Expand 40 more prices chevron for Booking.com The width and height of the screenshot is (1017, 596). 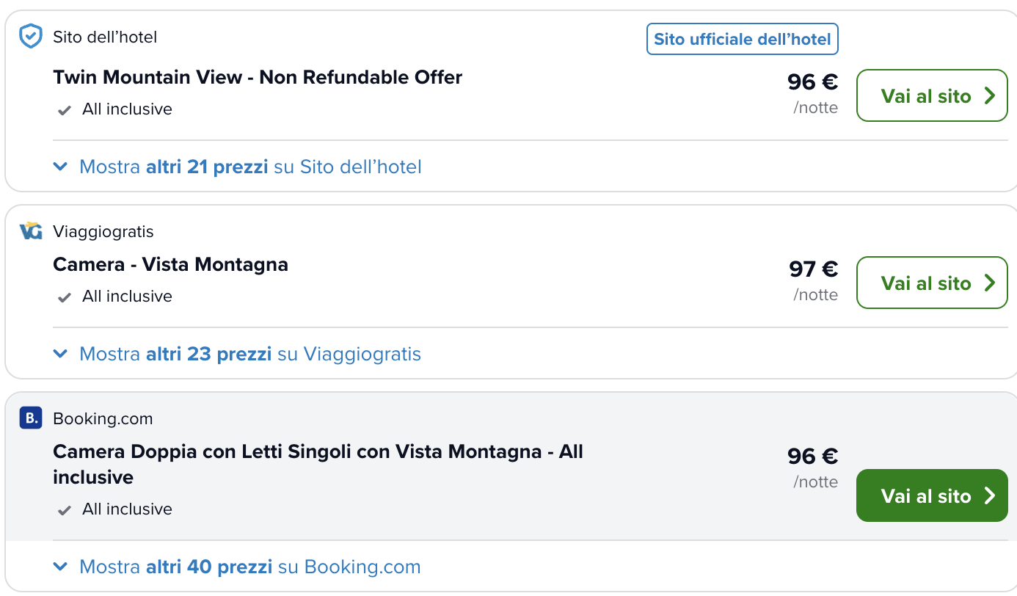click(x=60, y=567)
